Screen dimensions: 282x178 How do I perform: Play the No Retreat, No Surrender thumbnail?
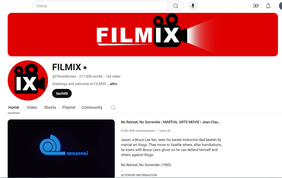[x=61, y=148]
